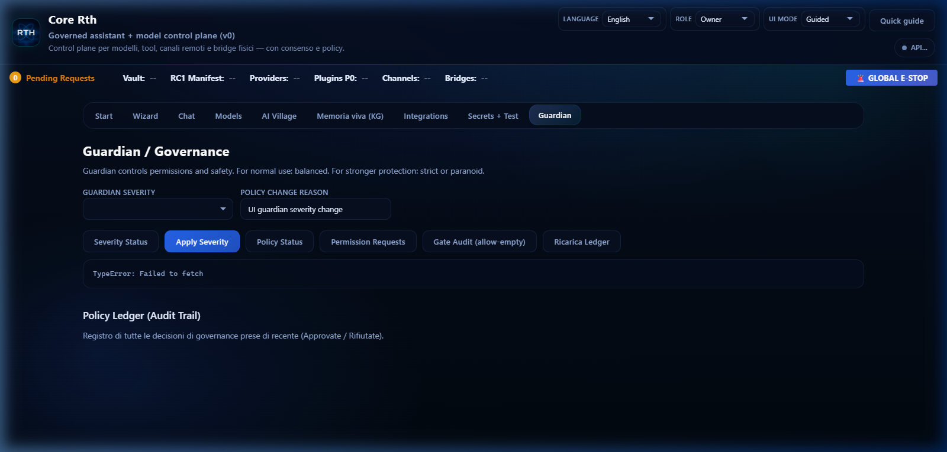Switch to the Start tab
The image size is (947, 452).
tap(104, 116)
